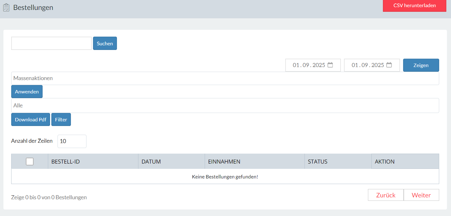Focus the order search text field
The width and height of the screenshot is (451, 216).
[51, 43]
